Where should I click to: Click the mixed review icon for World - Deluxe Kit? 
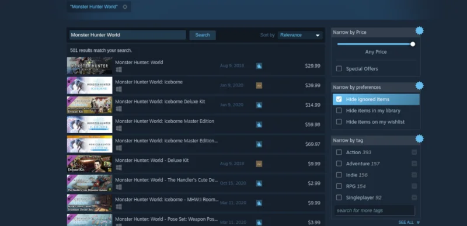259,164
